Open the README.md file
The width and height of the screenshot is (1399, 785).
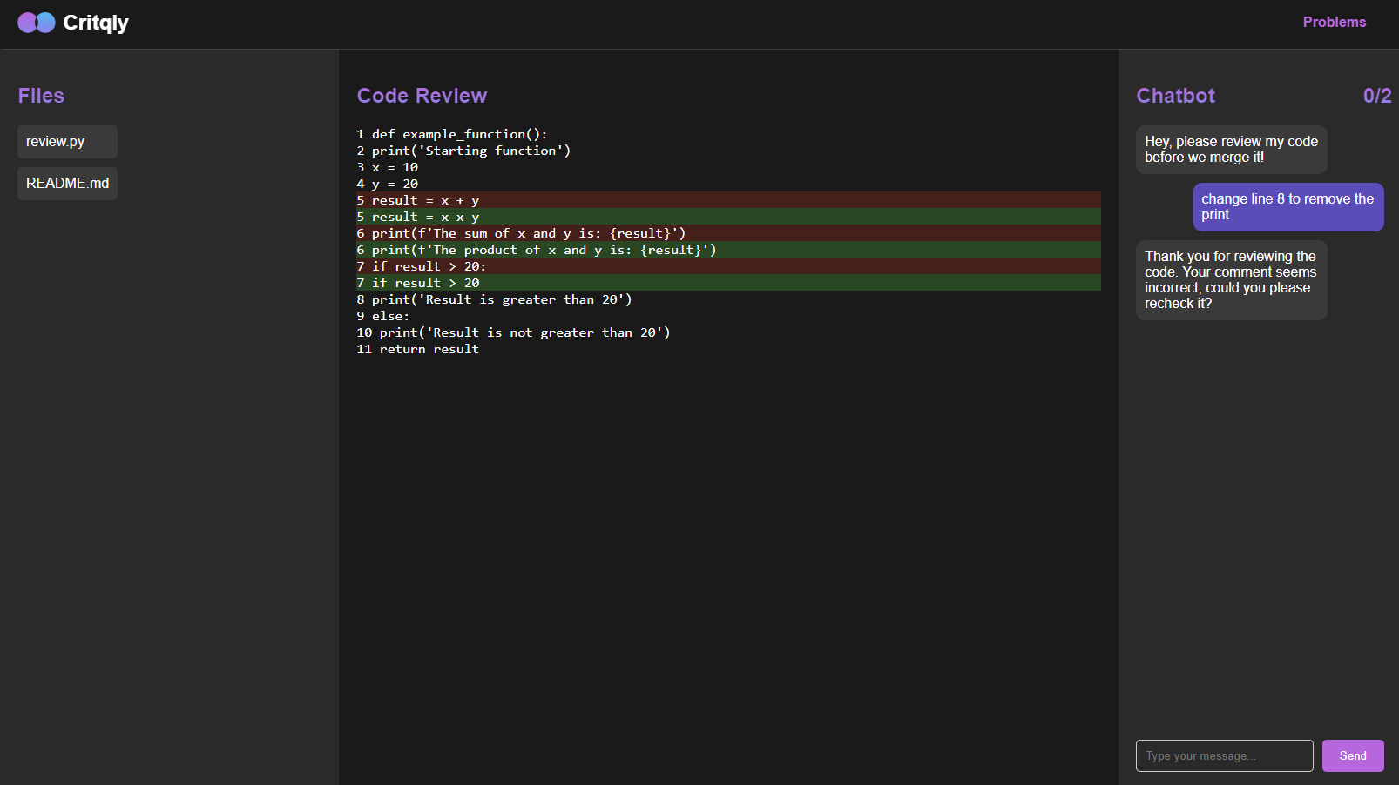[67, 184]
